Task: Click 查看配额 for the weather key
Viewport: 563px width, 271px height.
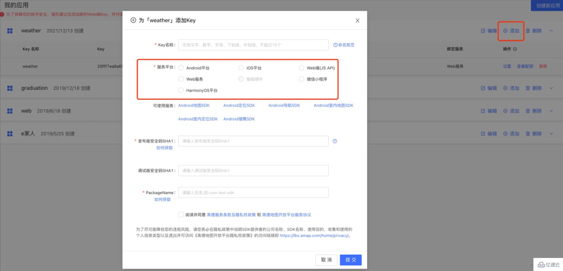Action: [x=525, y=66]
